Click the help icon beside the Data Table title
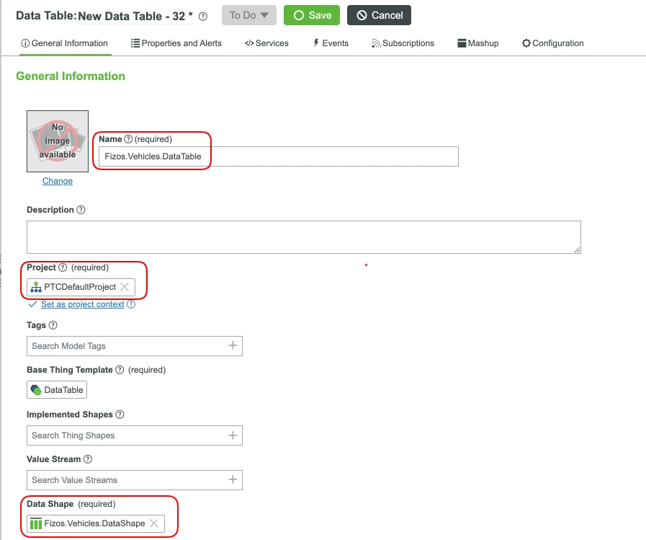 pos(202,17)
